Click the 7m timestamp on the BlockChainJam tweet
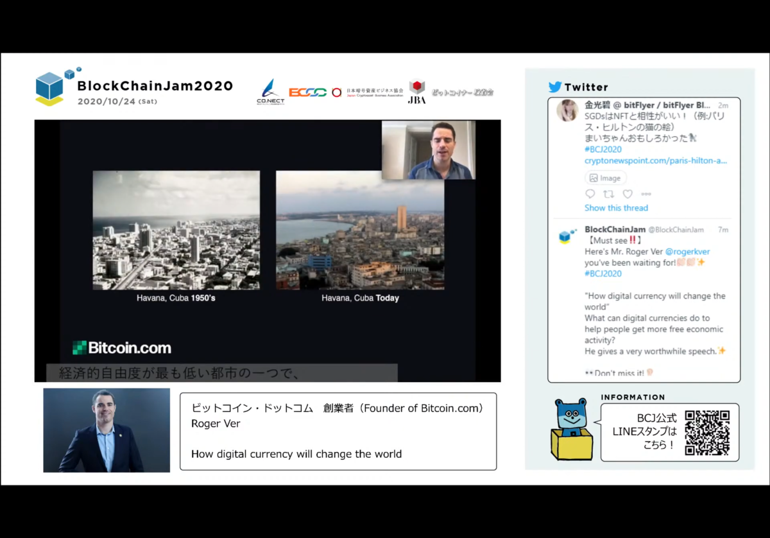This screenshot has height=538, width=770. pos(723,230)
